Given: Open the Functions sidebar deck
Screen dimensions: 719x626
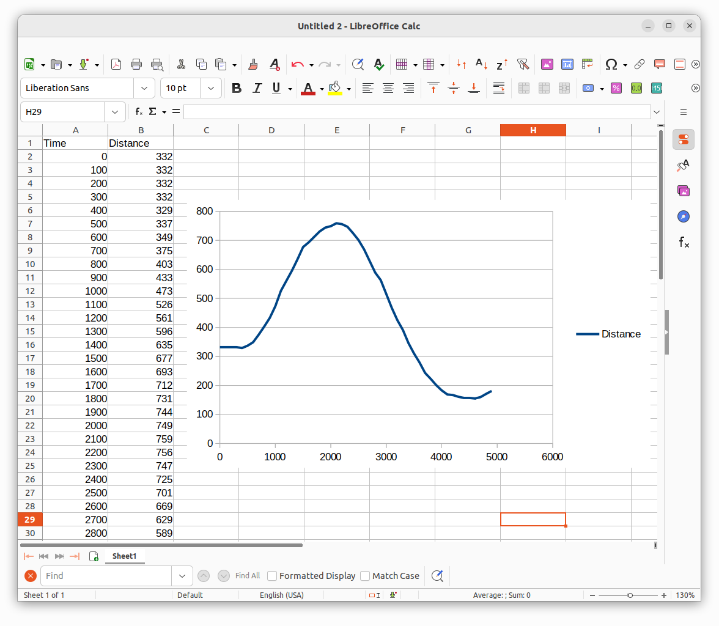Looking at the screenshot, I should [684, 242].
